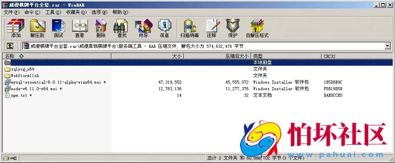Click npm.txt packed size 32
This screenshot has width=395, height=163.
(x=246, y=95)
